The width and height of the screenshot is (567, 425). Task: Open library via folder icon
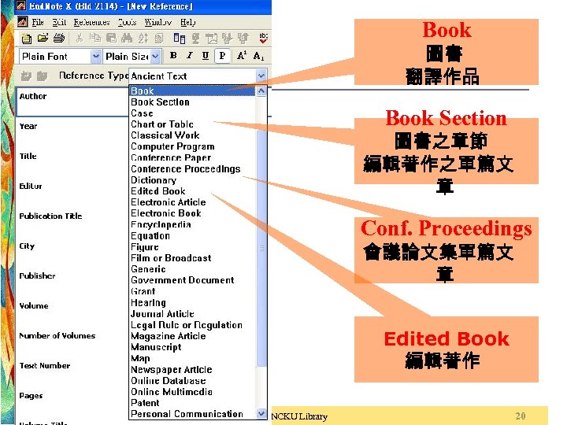(x=43, y=38)
